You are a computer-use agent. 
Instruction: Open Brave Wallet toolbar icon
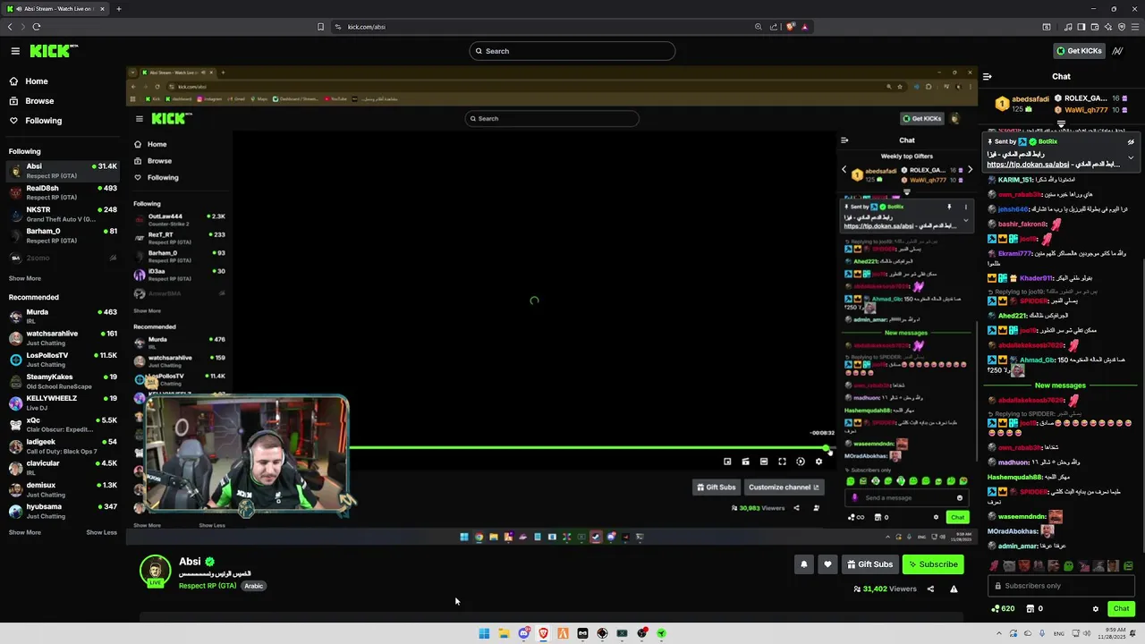[1095, 27]
